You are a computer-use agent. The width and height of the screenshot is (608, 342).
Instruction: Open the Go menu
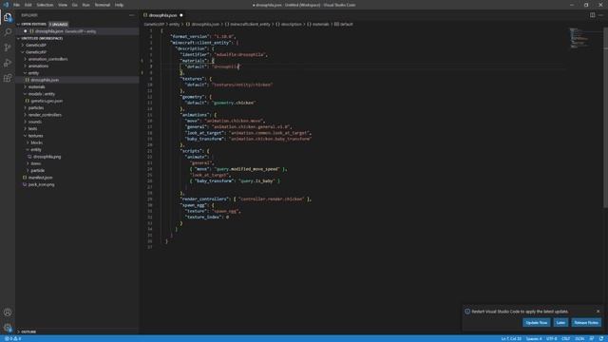click(74, 5)
